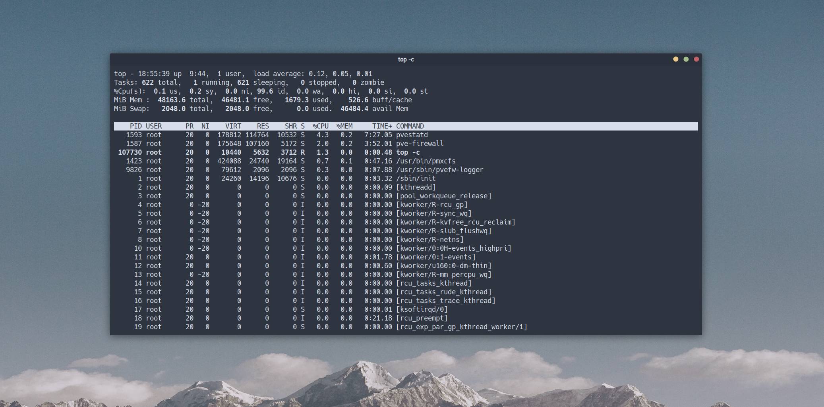The width and height of the screenshot is (824, 407).
Task: Click the yellow minimize window button
Action: [x=675, y=59]
